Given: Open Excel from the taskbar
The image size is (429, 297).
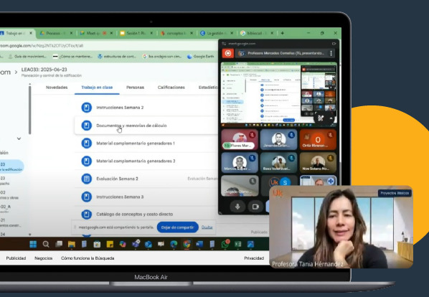Looking at the screenshot, I should tap(237, 244).
